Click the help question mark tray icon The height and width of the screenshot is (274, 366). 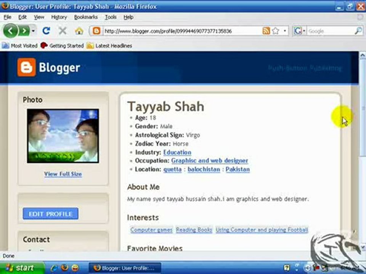287,268
